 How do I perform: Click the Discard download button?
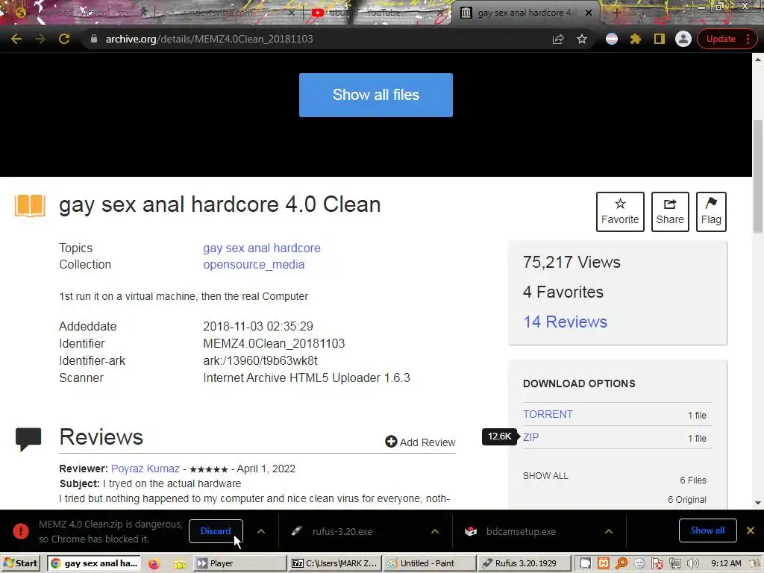pyautogui.click(x=216, y=531)
